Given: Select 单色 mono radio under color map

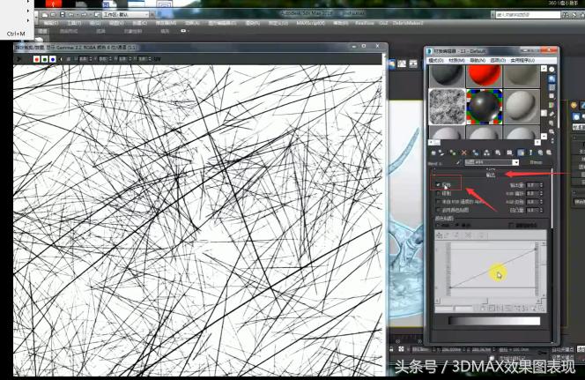Looking at the screenshot, I should coord(458,226).
